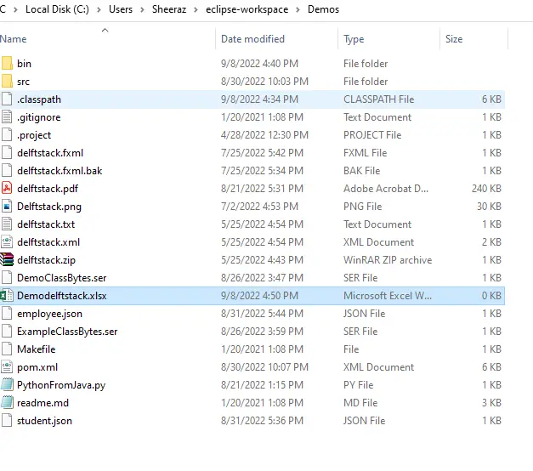The image size is (533, 471).
Task: Navigate to Sheeraz in the address bar
Action: 169,9
